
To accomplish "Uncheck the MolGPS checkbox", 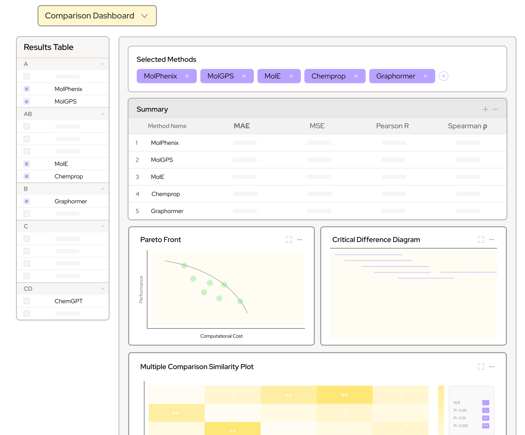I will 27,101.
